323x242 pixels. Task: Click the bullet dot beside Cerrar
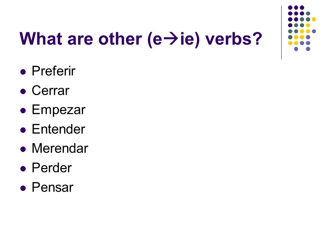tap(23, 91)
